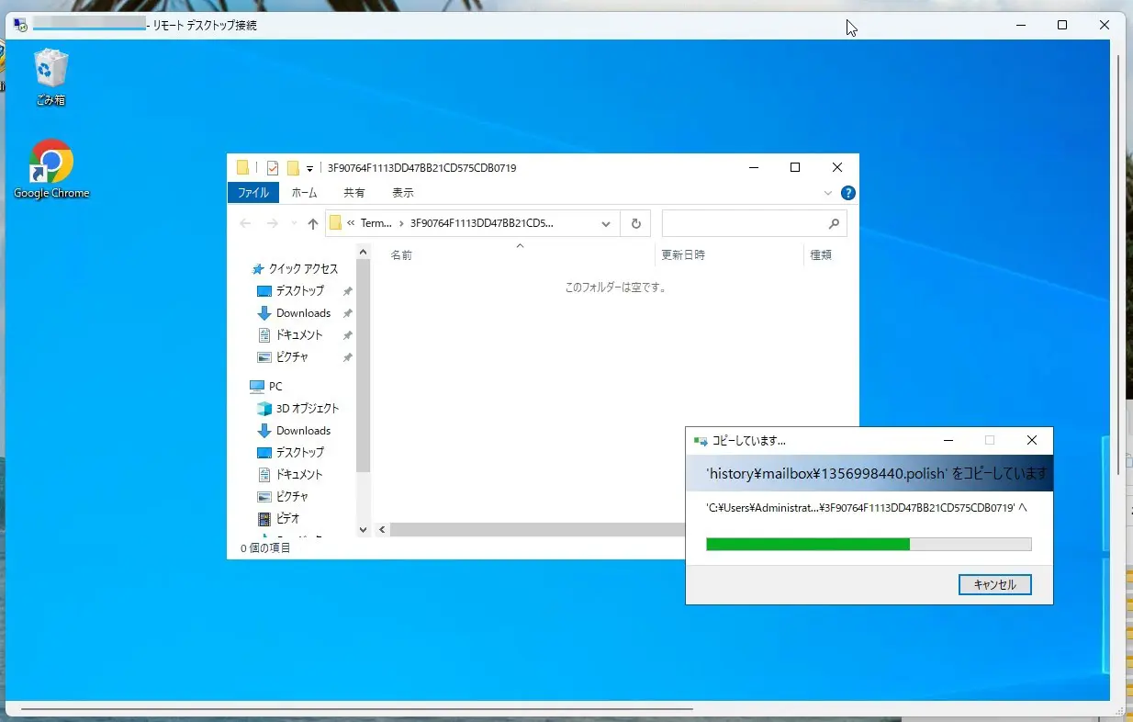
Task: Click the properties checkmark icon in title bar
Action: (x=273, y=168)
